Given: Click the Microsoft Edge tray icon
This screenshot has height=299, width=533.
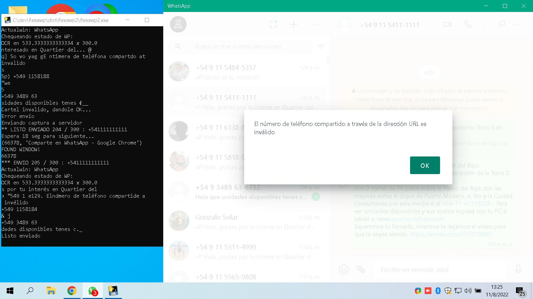Looking at the screenshot, I should click(418, 291).
